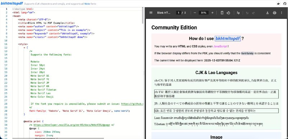
Task: Click the highlighted bkhtmltopdf in PDF heading
Action: (228, 39)
